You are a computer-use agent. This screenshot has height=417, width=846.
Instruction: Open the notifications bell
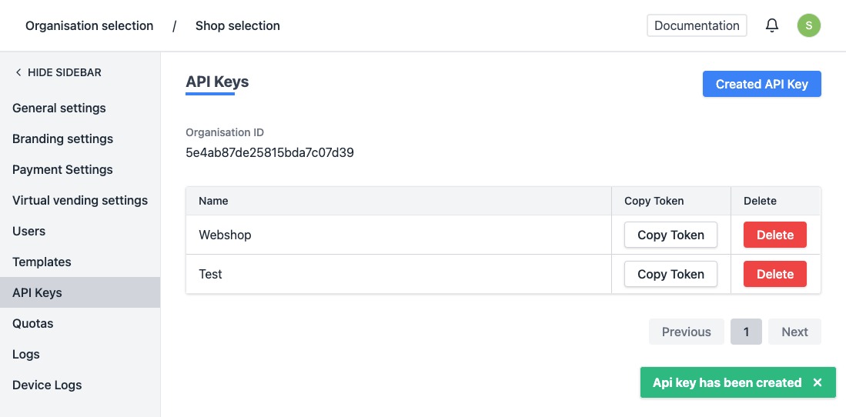pos(772,25)
